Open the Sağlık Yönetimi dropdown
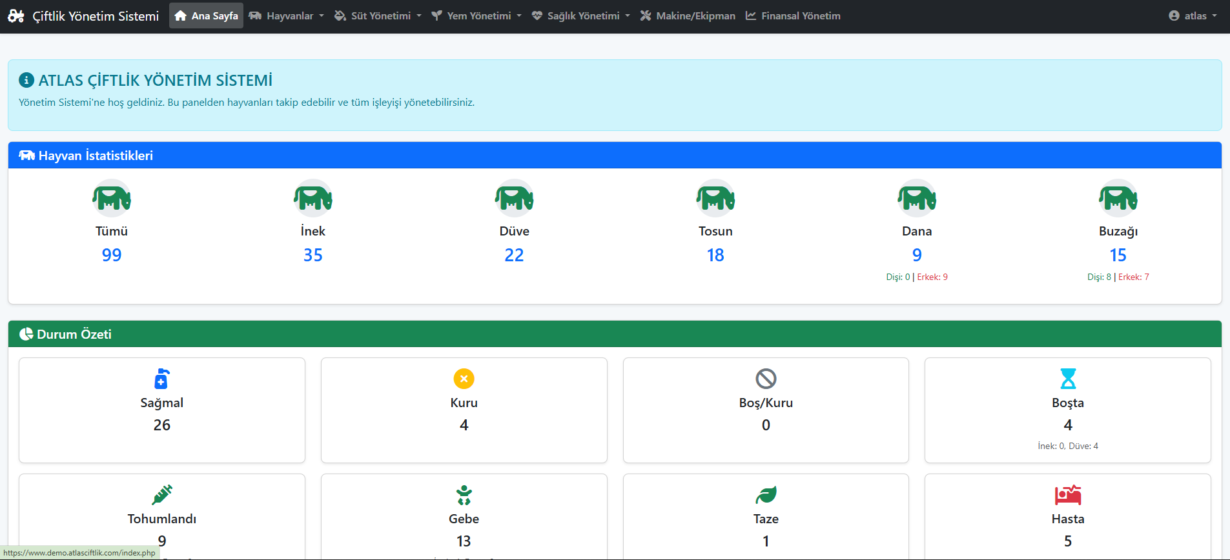Image resolution: width=1230 pixels, height=560 pixels. [580, 15]
